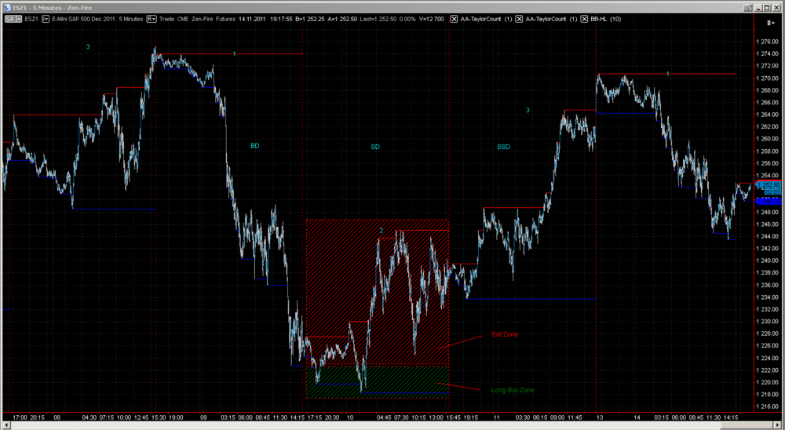Click the 'Exit Zone' chart annotation
785x430 pixels.
[x=505, y=334]
